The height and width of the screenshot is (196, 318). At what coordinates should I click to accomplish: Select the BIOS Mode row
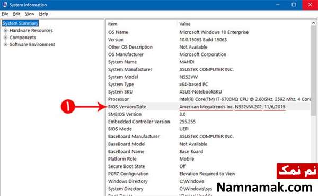coord(208,129)
